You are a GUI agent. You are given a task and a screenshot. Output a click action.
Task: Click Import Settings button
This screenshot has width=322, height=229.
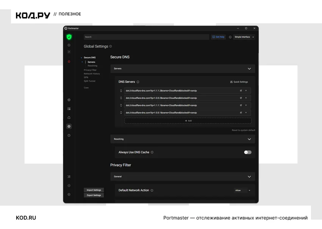tap(94, 190)
